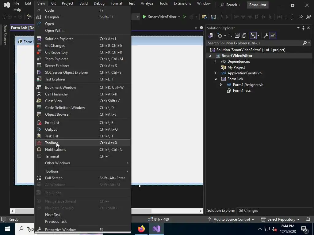Expand the Form1.Designer.vb node
Viewport: 314px width, 235px height.
[221, 85]
